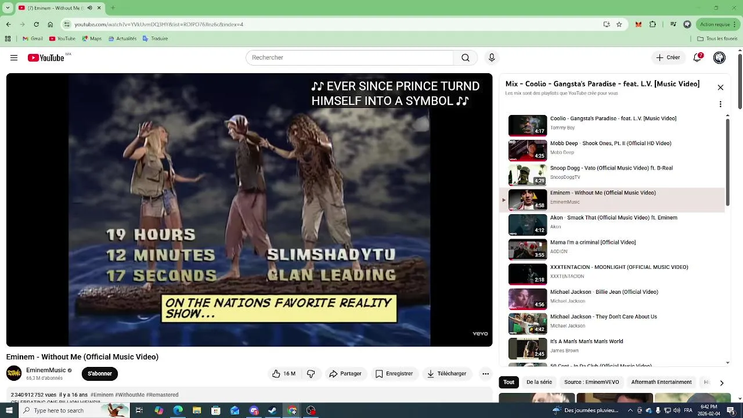Viewport: 743px width, 418px height.
Task: Open the Mix playlist options menu
Action: tap(720, 105)
